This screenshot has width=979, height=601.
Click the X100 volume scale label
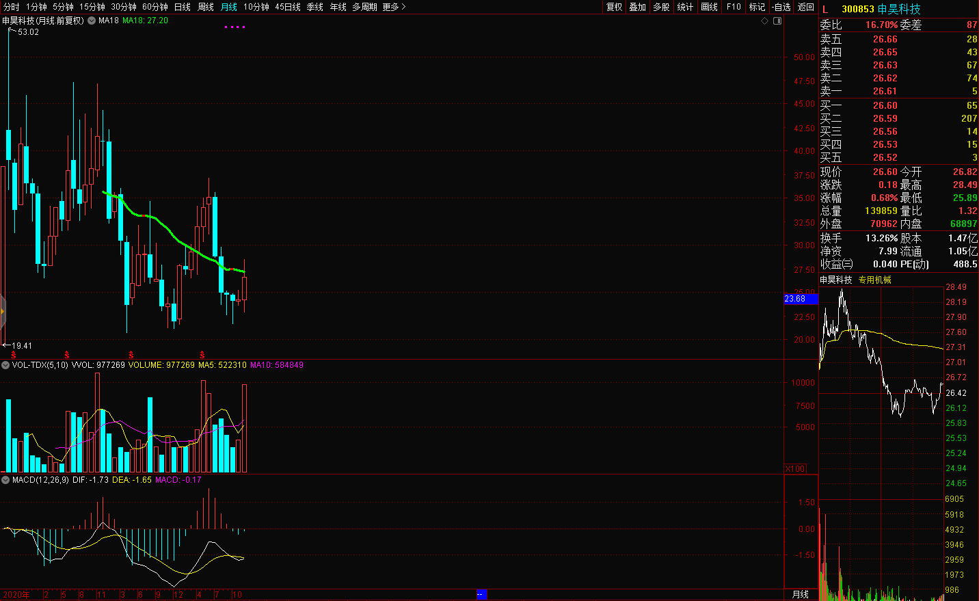[795, 469]
